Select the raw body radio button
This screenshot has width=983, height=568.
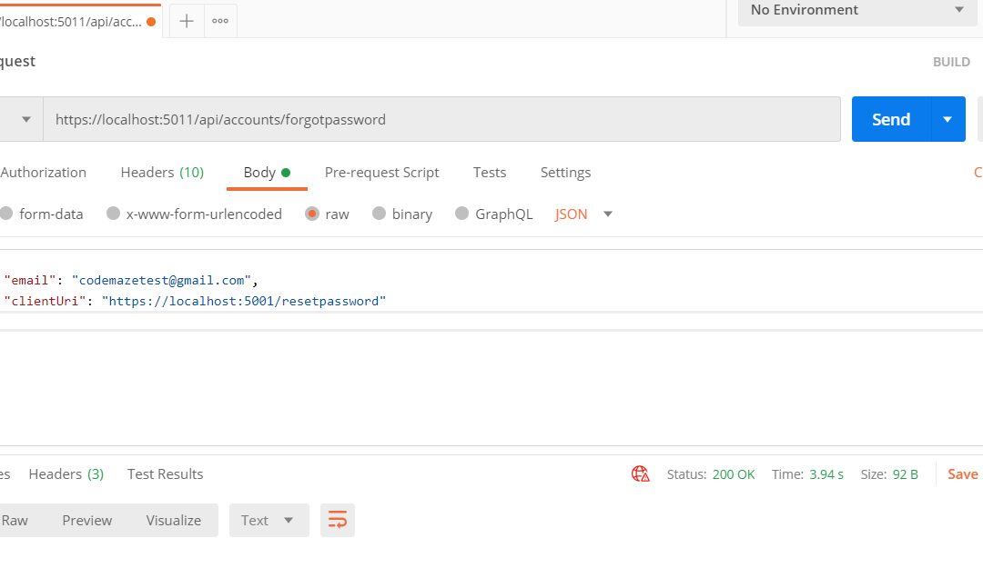[x=312, y=214]
